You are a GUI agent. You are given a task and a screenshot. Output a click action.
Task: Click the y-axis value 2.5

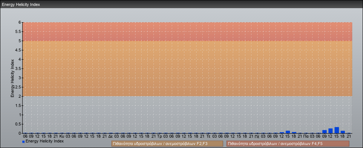click(18, 87)
